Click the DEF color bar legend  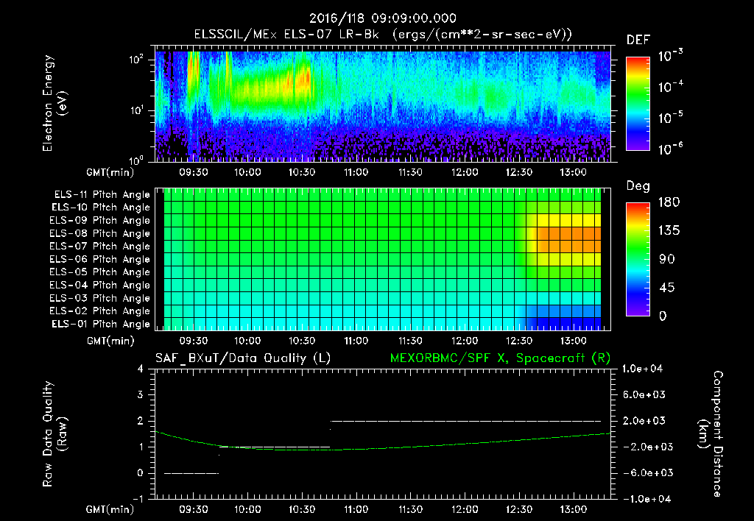(x=638, y=103)
